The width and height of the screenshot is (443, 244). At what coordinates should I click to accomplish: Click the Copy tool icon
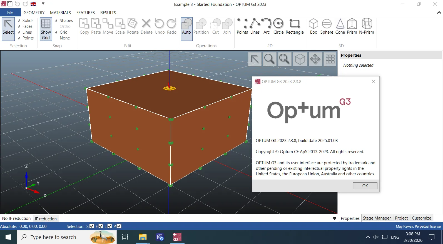coord(84,26)
